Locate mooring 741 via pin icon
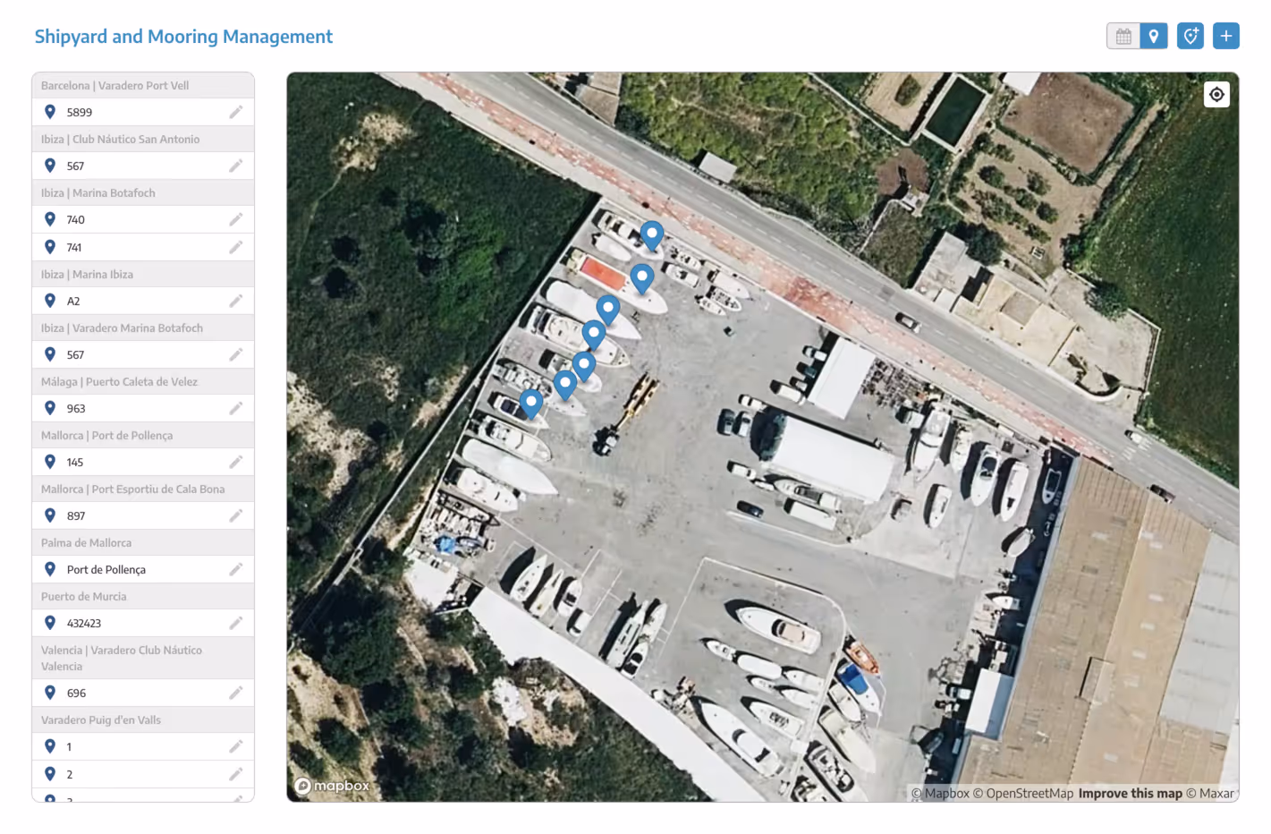Image resolution: width=1271 pixels, height=834 pixels. point(50,247)
